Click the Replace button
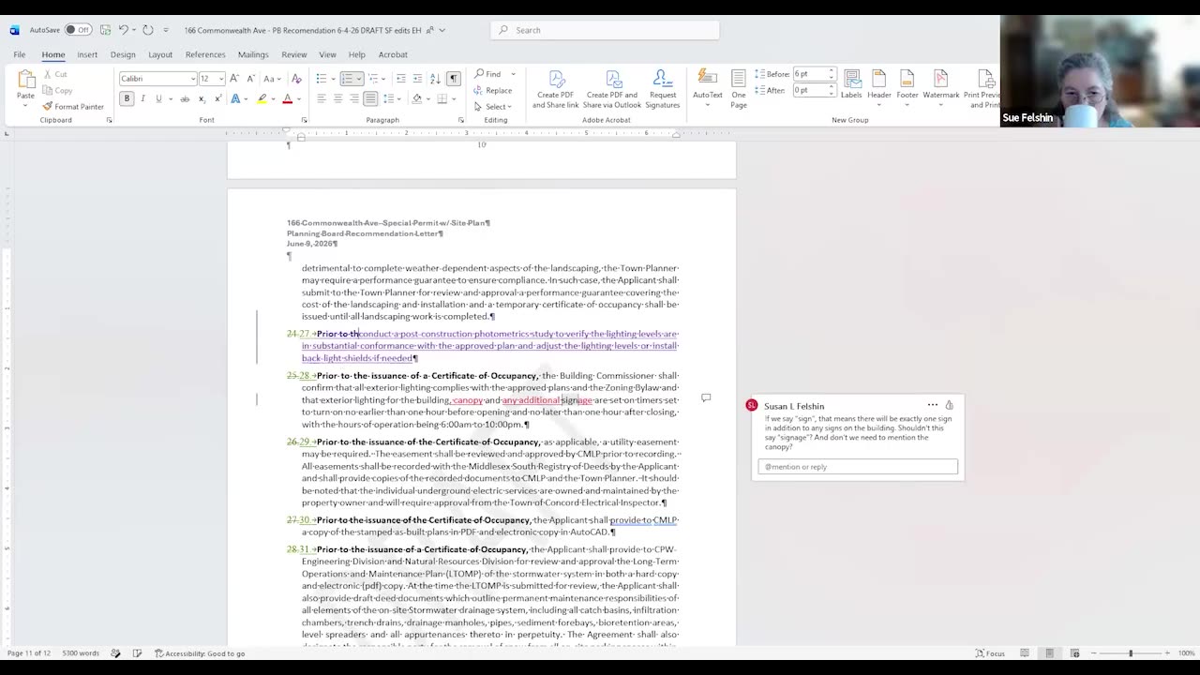The image size is (1200, 675). [x=493, y=90]
